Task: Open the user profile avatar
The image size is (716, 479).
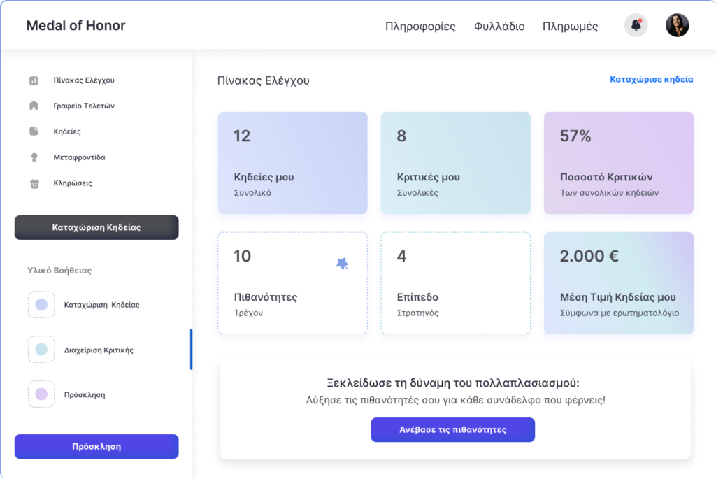Action: click(x=677, y=26)
